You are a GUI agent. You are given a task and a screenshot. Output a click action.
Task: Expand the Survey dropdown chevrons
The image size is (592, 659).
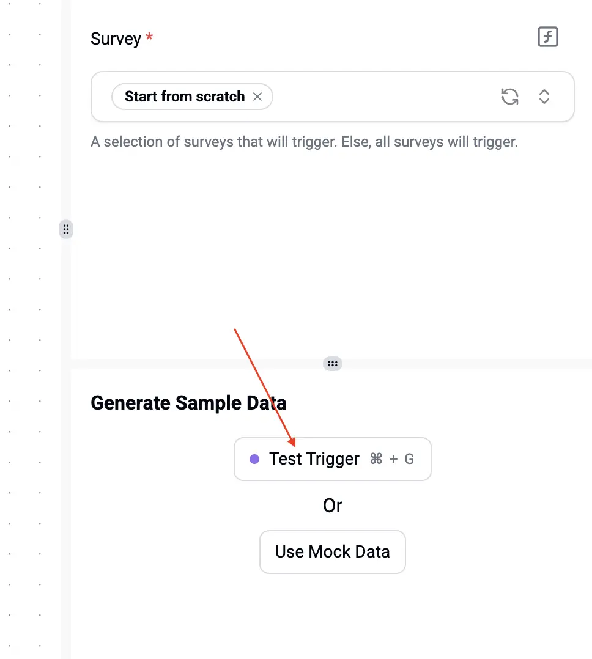(x=544, y=97)
